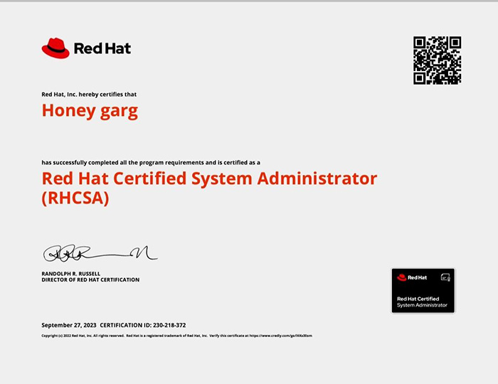Click 'System Administrator' text inside the badge
This screenshot has height=384, width=498.
pos(422,305)
